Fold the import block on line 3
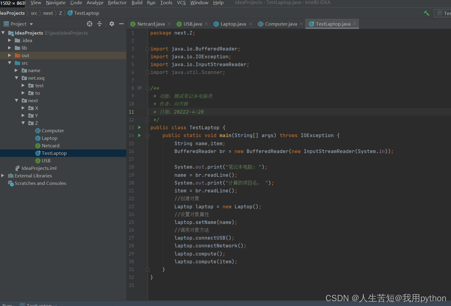The image size is (451, 306). pos(148,49)
